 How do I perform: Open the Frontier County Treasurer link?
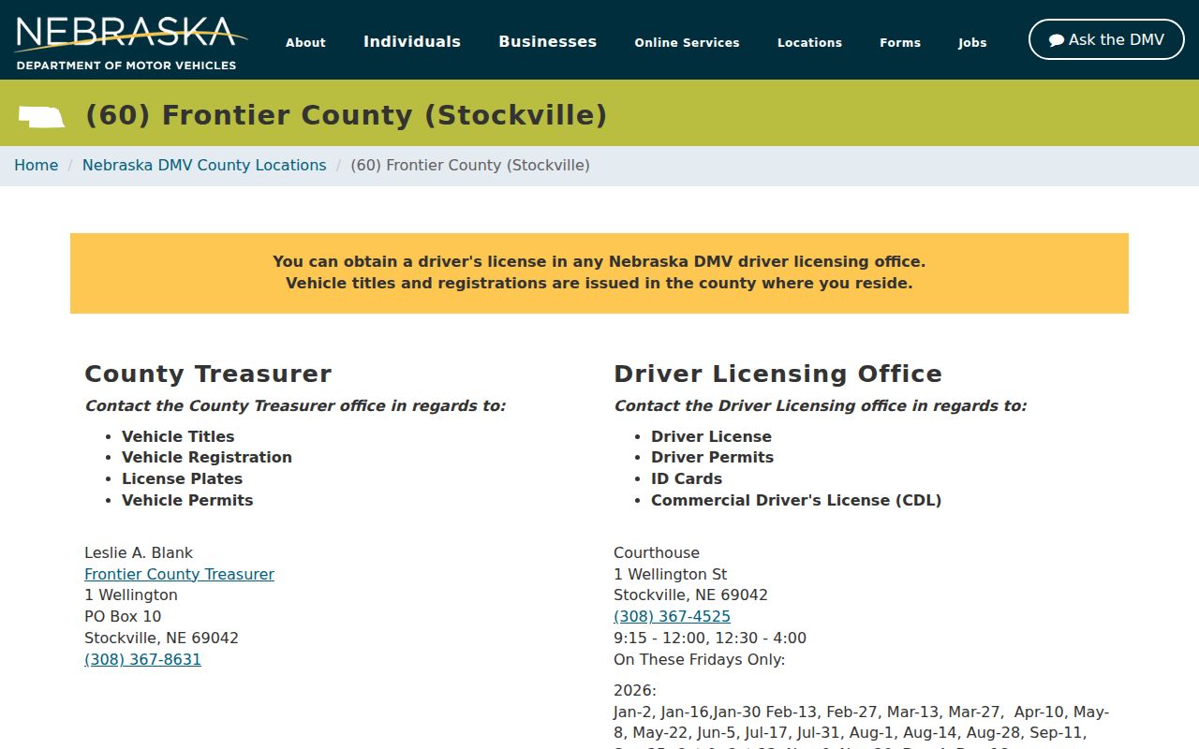point(179,574)
